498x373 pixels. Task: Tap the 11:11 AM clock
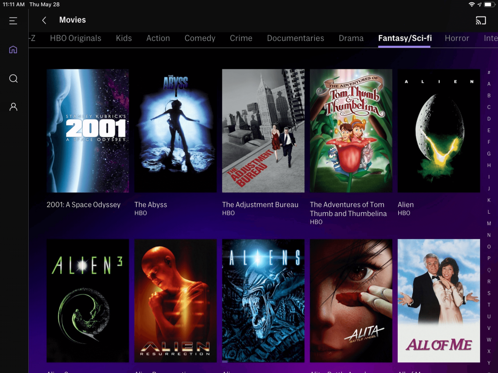pyautogui.click(x=13, y=4)
